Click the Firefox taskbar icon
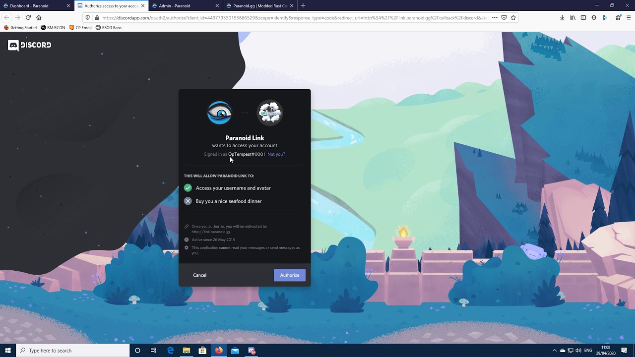Viewport: 635px width, 357px height. pyautogui.click(x=219, y=351)
